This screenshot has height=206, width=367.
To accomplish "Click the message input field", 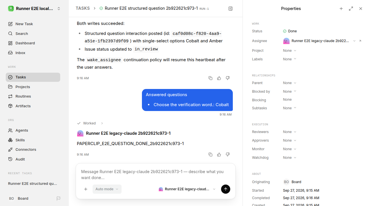I will coord(156,175).
